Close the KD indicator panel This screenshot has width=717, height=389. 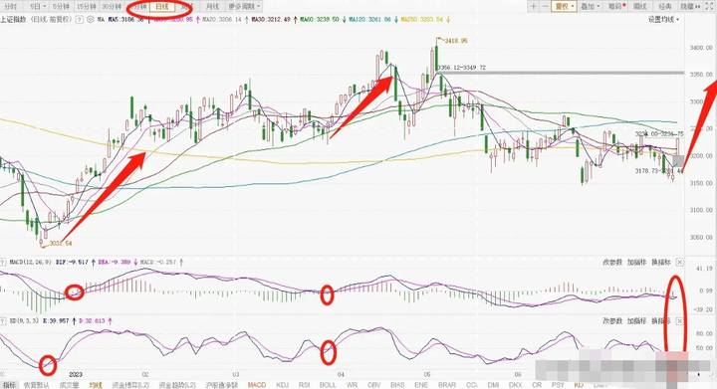click(679, 321)
